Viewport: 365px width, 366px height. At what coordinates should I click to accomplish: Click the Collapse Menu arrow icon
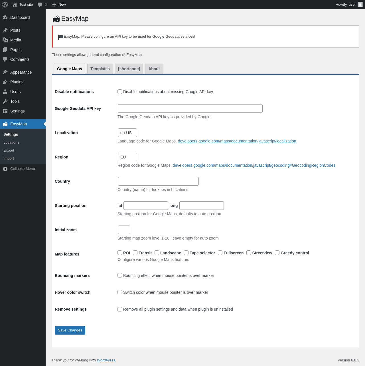[5, 169]
